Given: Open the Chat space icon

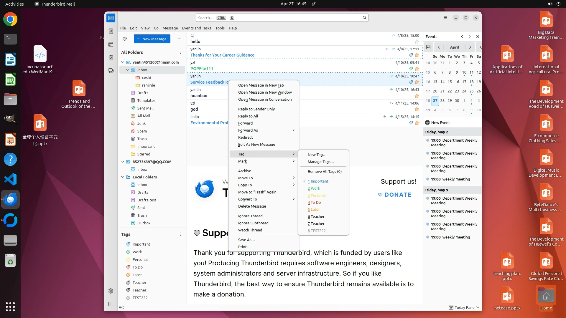Looking at the screenshot, I should (111, 71).
